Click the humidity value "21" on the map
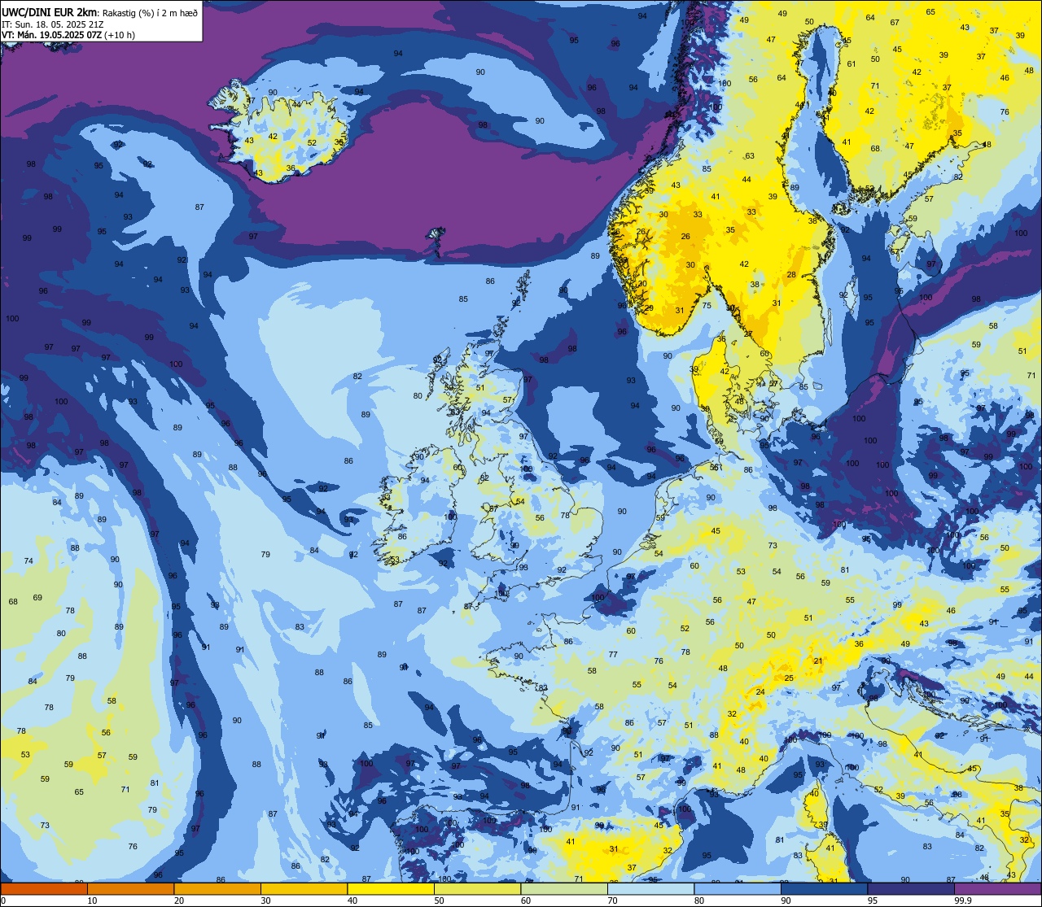Viewport: 1042px width, 907px height. pos(818,661)
